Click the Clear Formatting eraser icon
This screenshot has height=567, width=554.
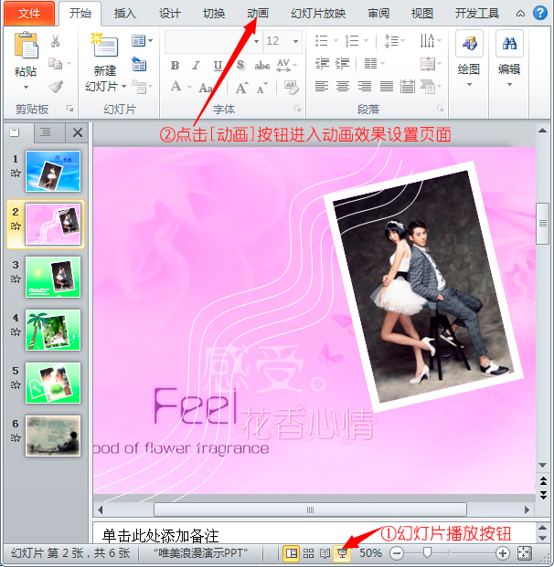pos(292,88)
